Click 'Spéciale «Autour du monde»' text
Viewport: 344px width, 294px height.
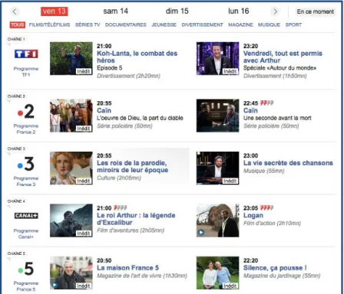[x=279, y=68]
